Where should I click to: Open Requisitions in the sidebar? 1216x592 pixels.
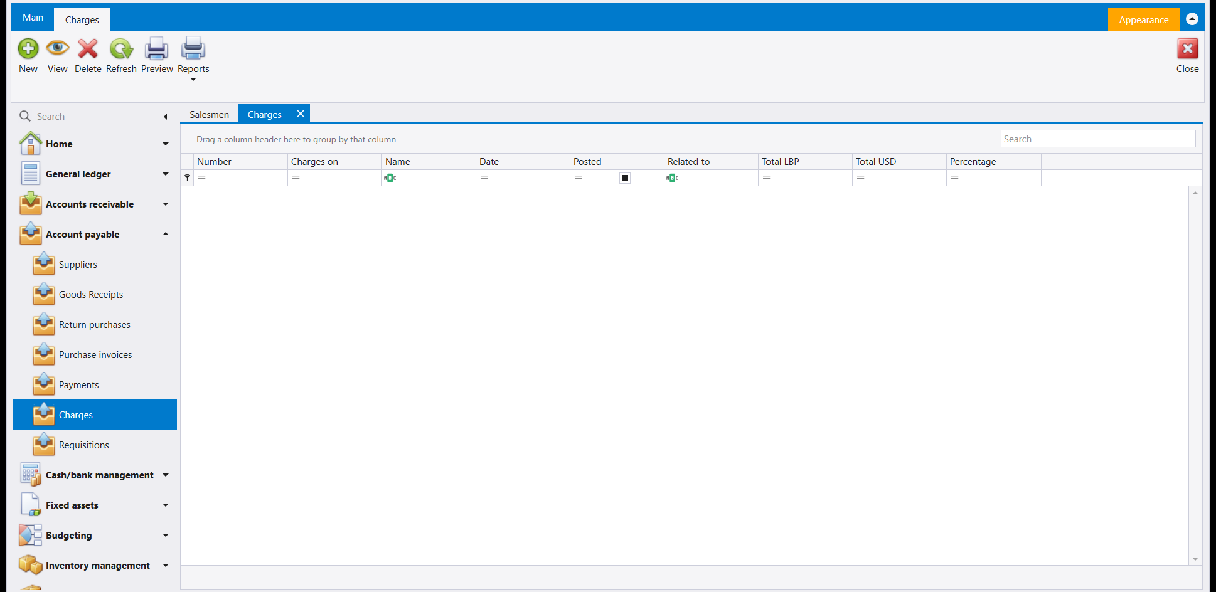(x=95, y=445)
